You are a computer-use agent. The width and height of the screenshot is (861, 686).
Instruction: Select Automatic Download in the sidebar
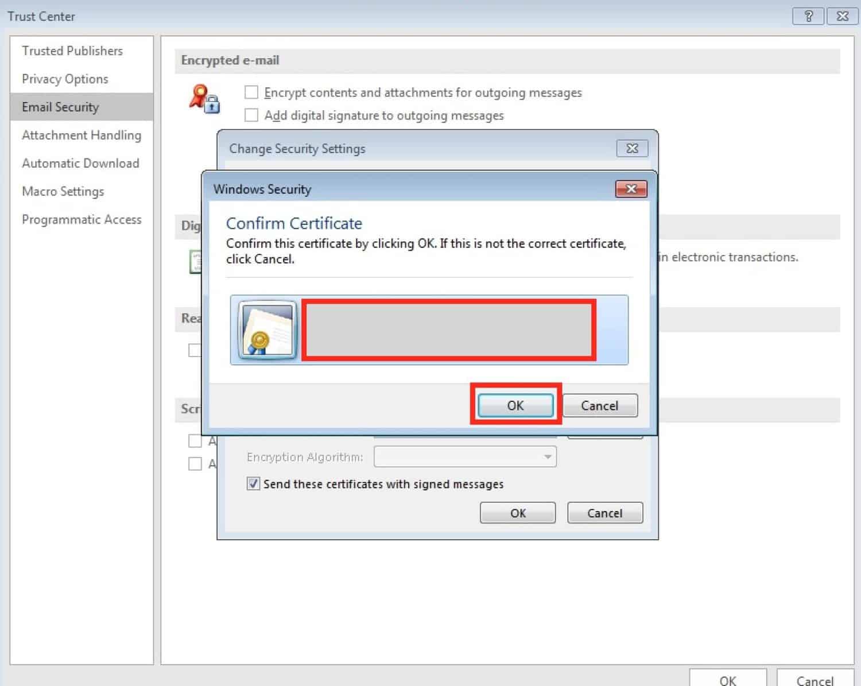pyautogui.click(x=80, y=163)
